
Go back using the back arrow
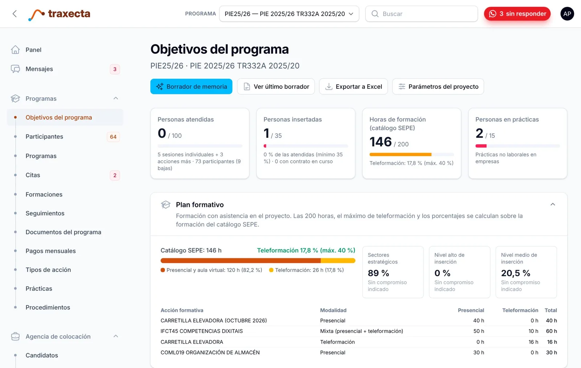[x=15, y=14]
